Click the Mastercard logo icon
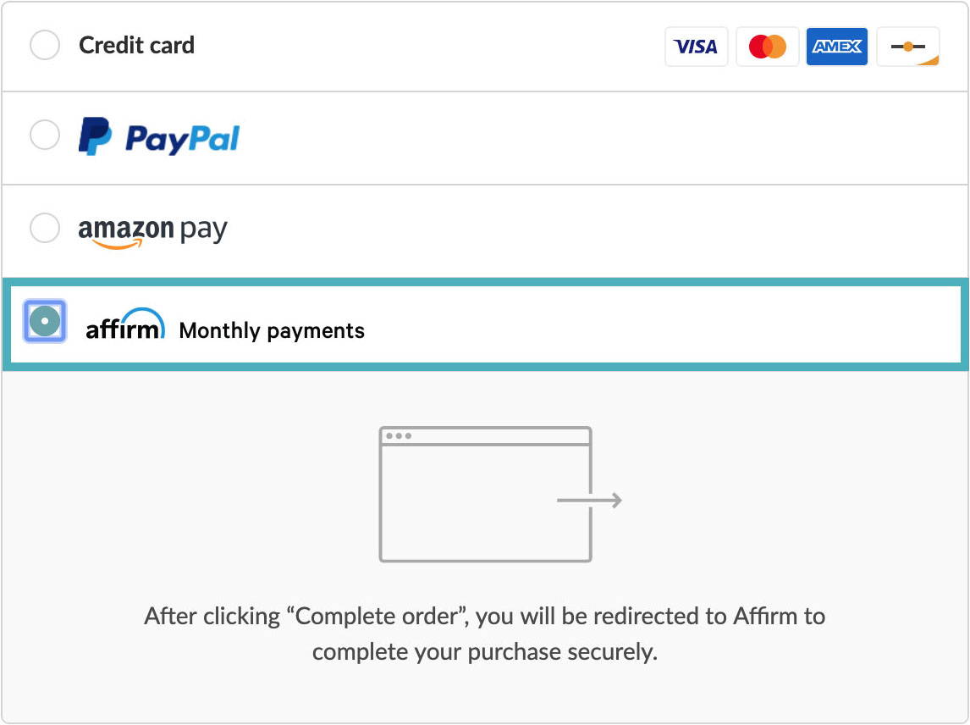Image resolution: width=970 pixels, height=725 pixels. point(767,47)
